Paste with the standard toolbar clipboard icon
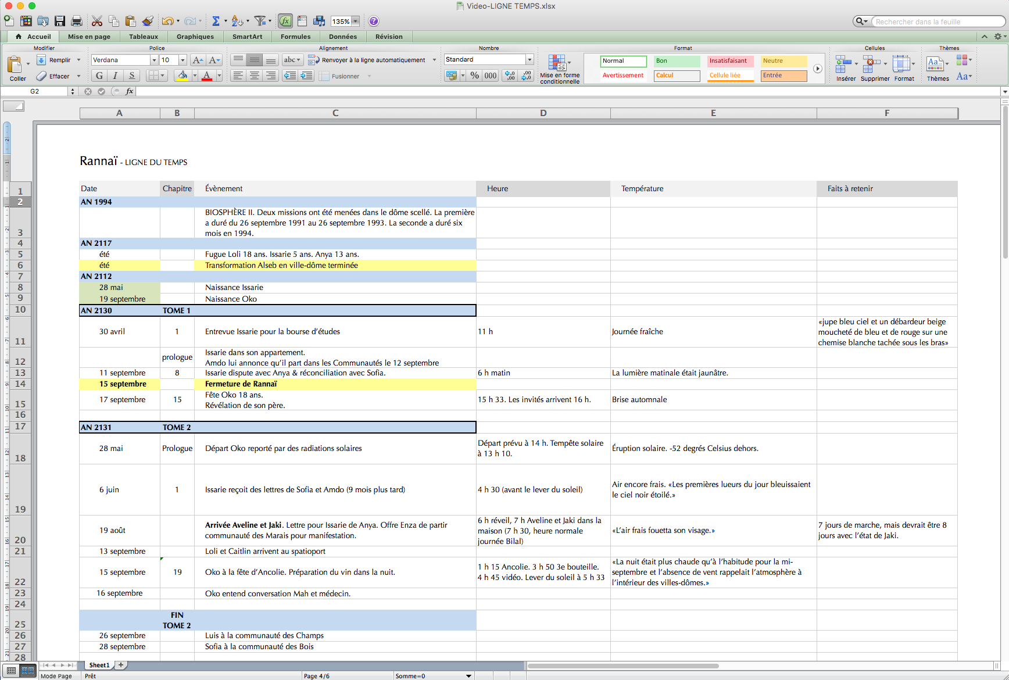 click(x=131, y=21)
